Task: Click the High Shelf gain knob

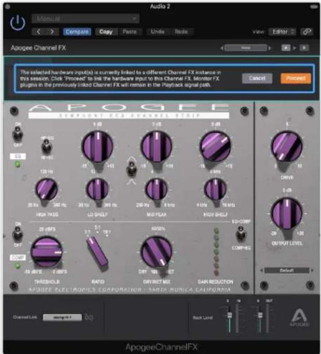Action: tap(216, 147)
